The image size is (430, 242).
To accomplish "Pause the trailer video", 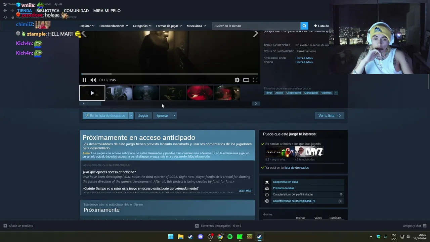I will coord(84,80).
